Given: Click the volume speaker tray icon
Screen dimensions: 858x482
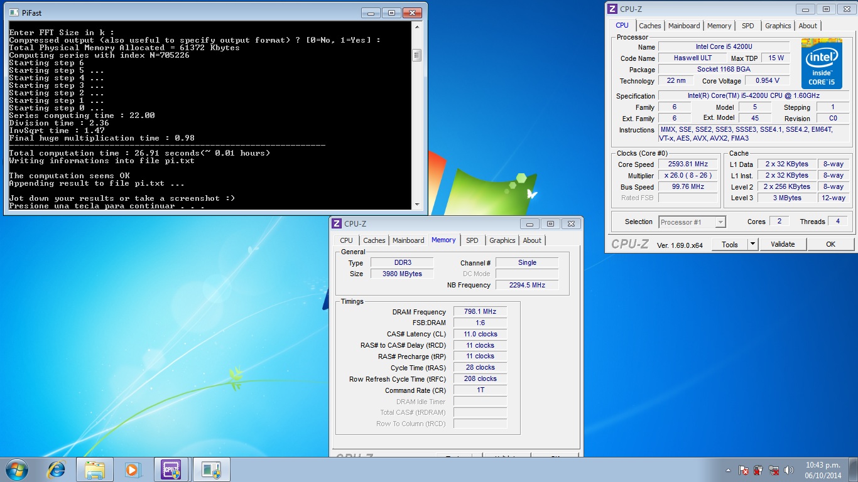Looking at the screenshot, I should point(790,470).
